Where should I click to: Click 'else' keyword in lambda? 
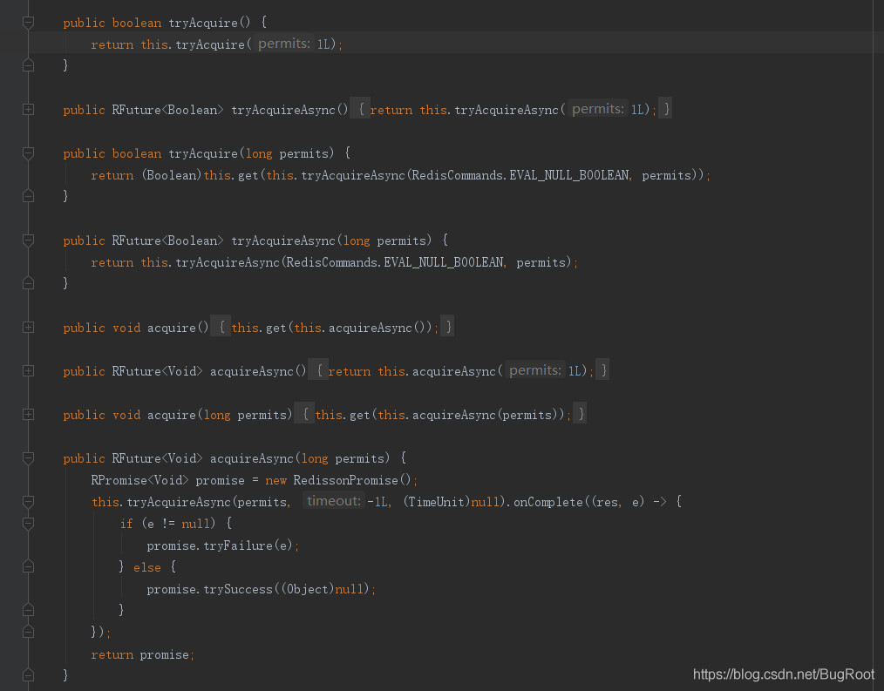point(147,567)
